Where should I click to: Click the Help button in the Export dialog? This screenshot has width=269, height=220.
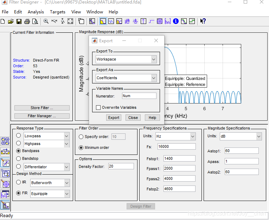click(152, 118)
